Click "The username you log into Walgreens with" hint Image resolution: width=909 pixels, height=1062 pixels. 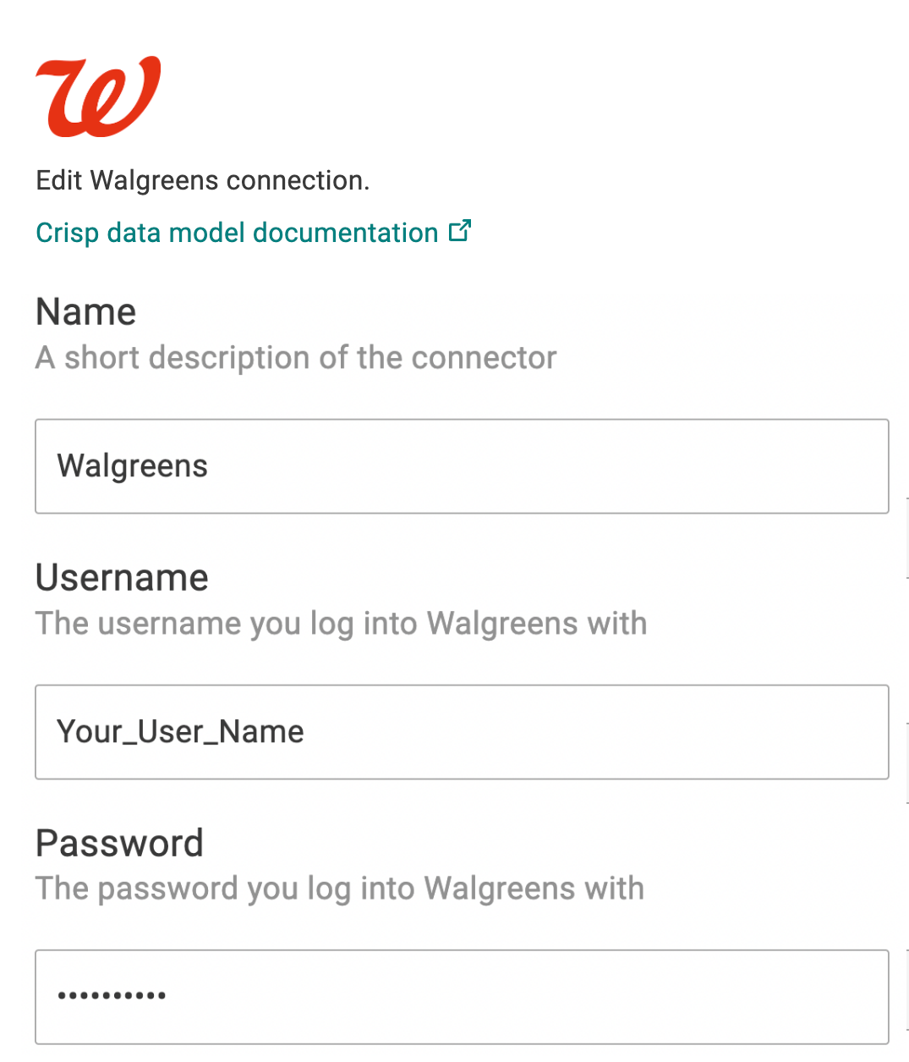pyautogui.click(x=341, y=624)
